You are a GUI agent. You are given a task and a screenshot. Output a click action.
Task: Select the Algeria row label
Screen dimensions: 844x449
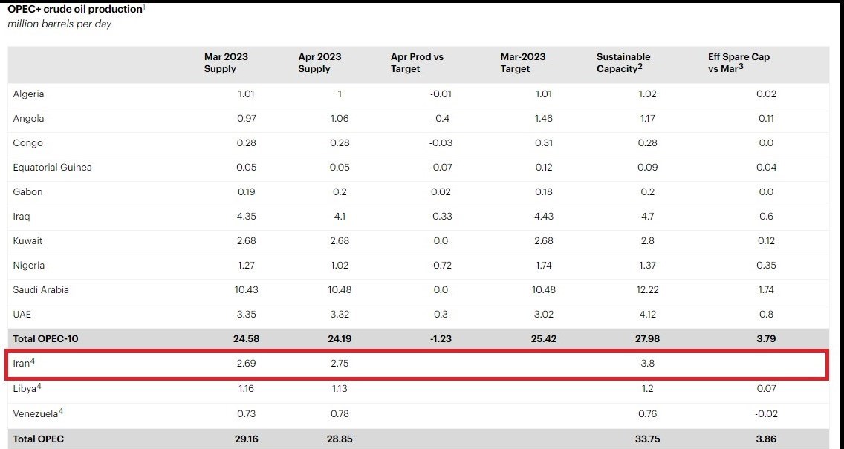28,94
